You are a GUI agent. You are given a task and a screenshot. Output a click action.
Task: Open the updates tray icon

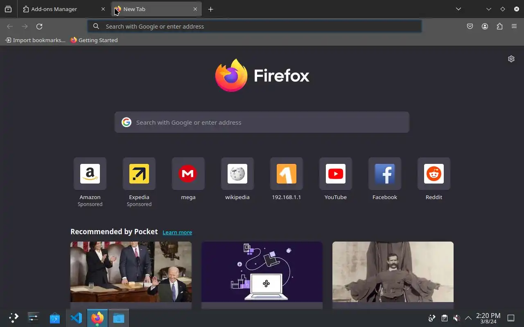432,318
